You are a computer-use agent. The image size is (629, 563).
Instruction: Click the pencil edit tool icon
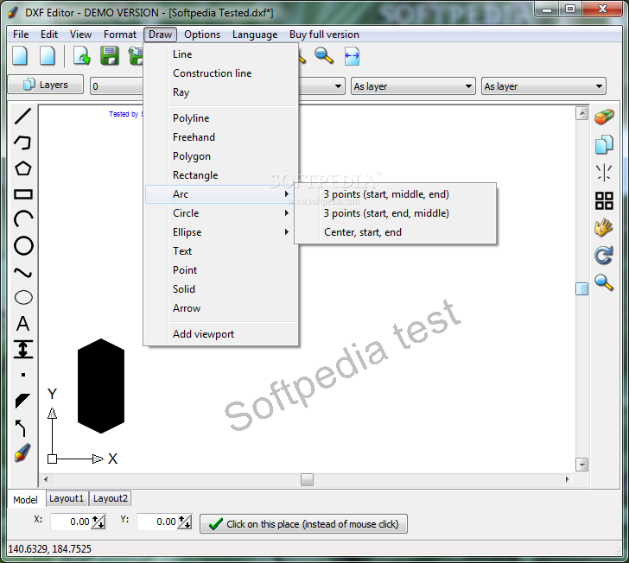[22, 452]
